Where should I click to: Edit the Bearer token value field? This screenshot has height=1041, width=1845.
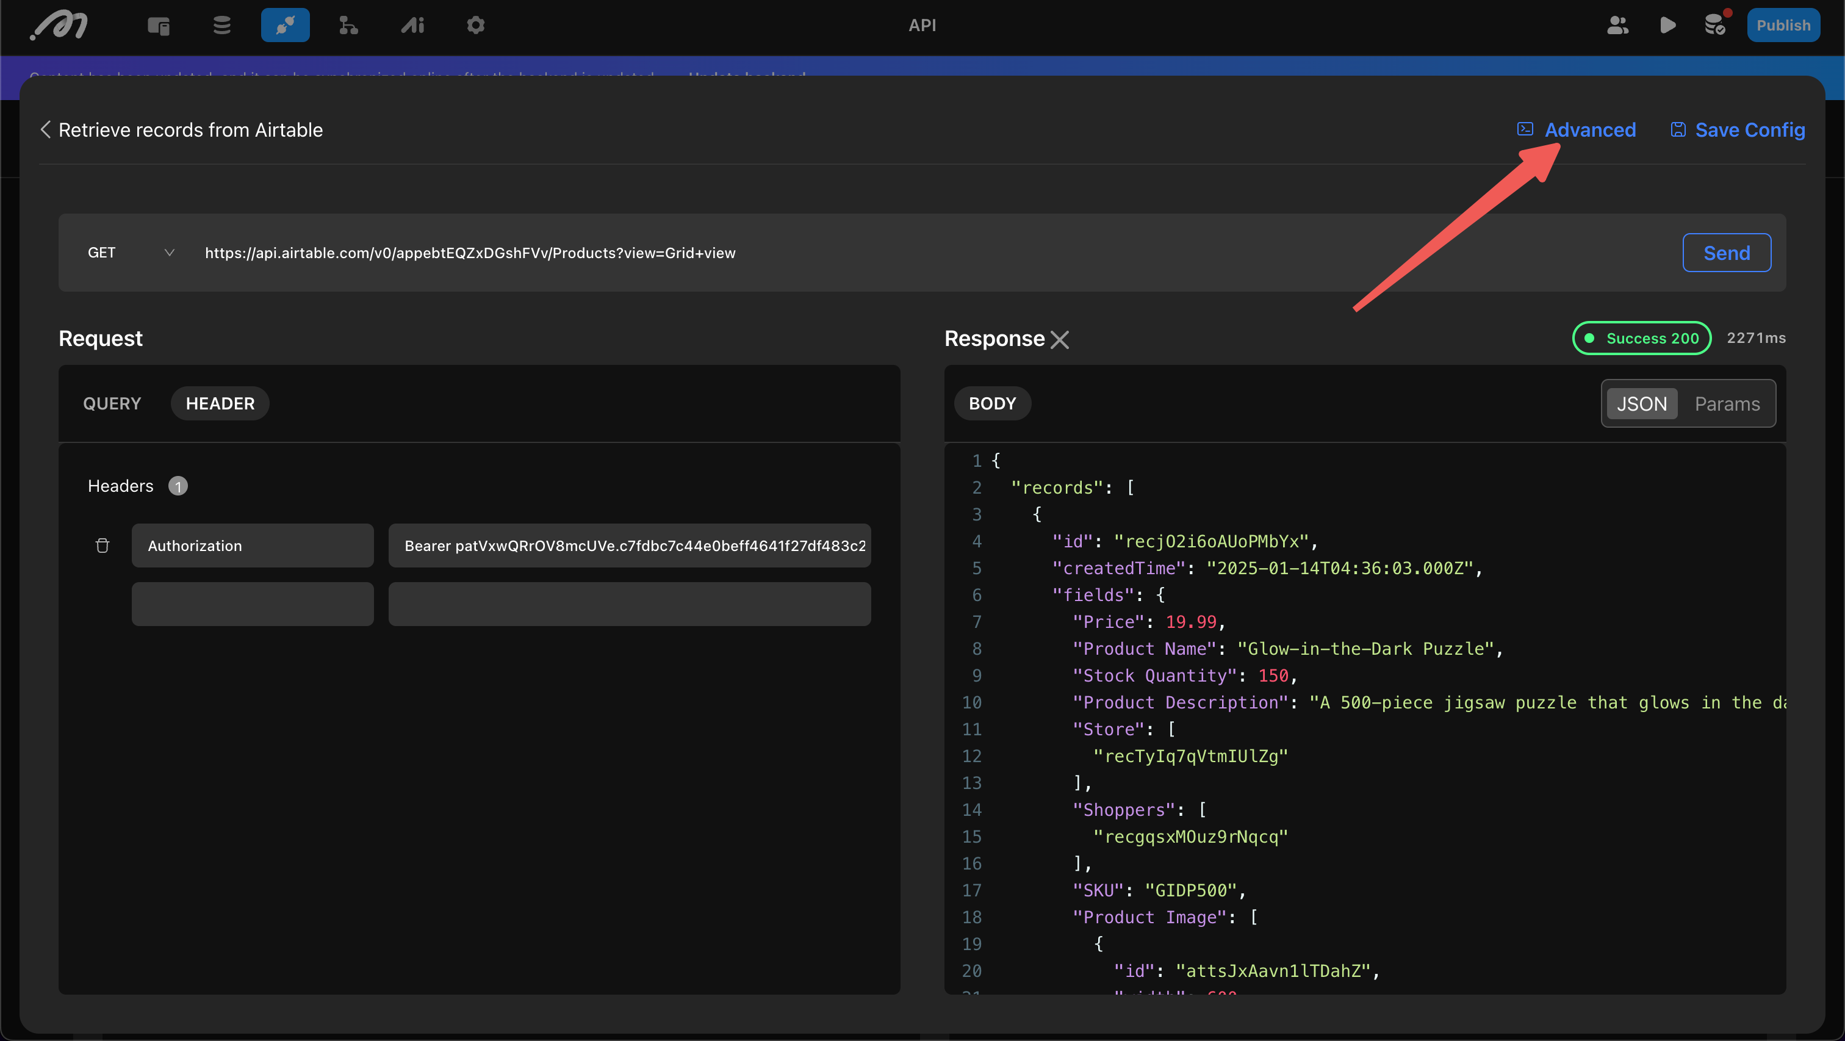click(x=630, y=546)
